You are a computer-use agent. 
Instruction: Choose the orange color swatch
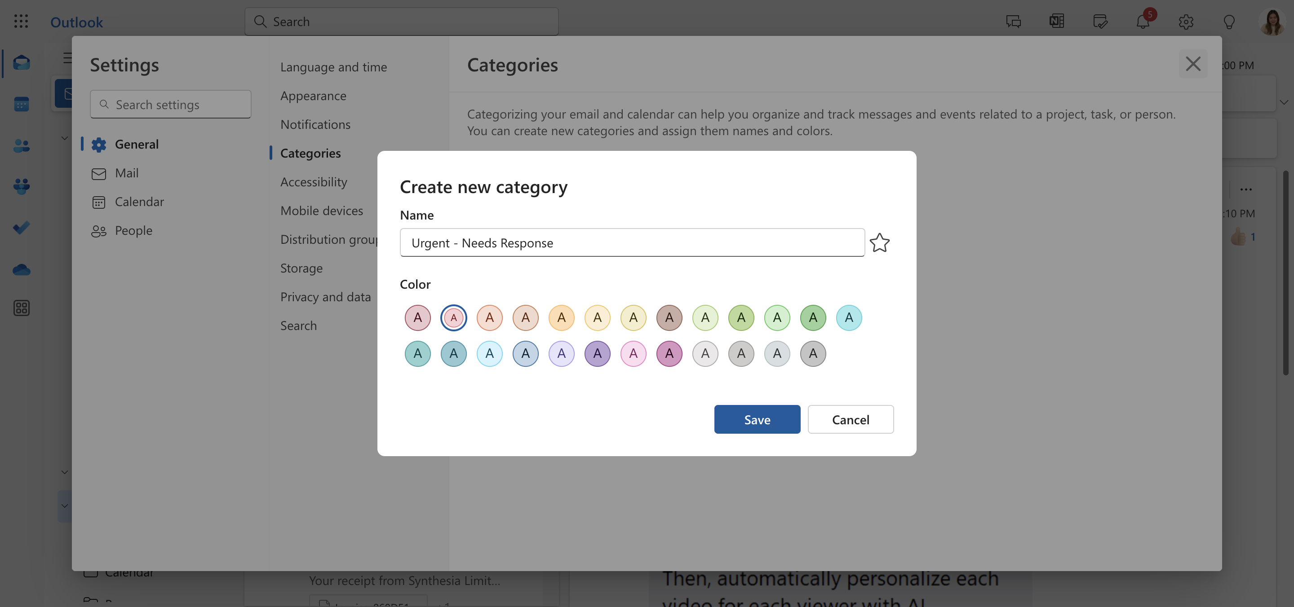tap(562, 317)
